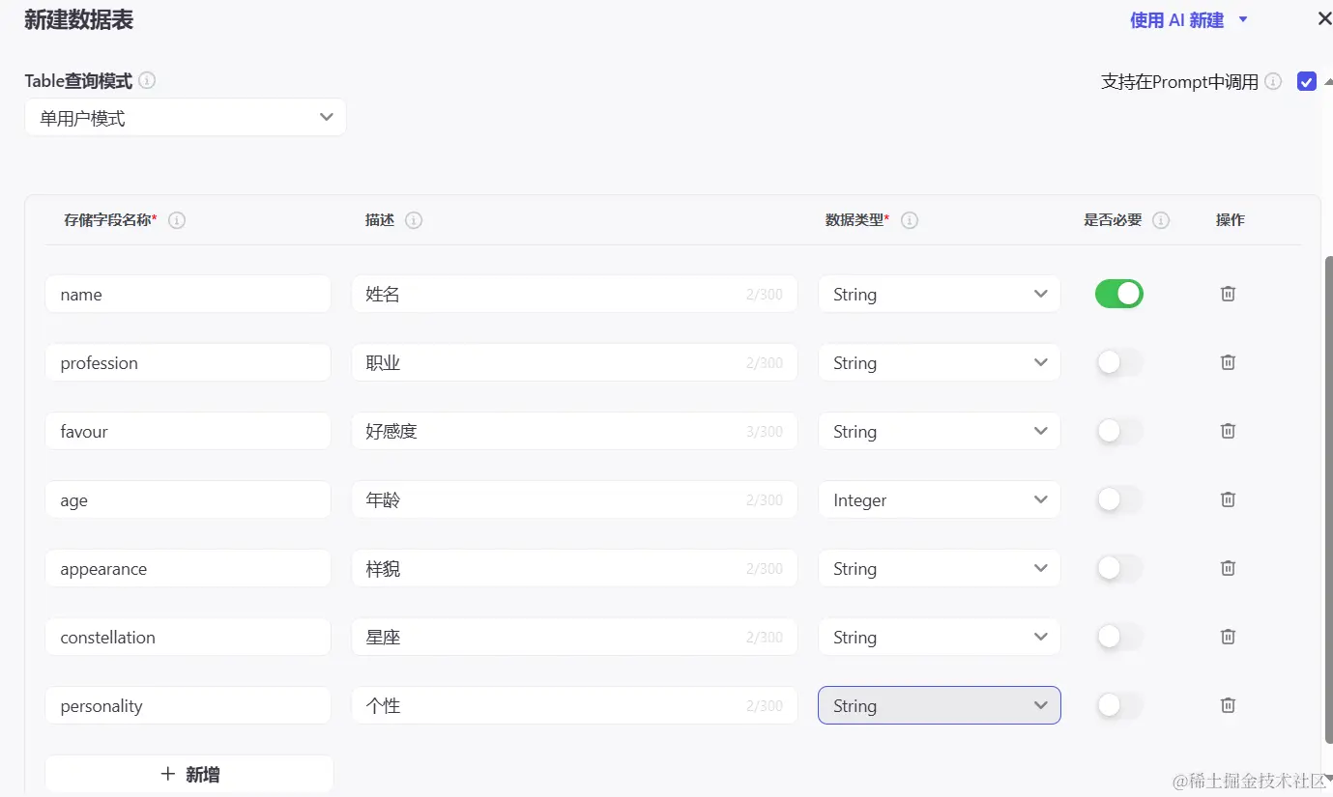Viewport: 1333px width, 797px height.
Task: Click the 姓名 description input
Action: [x=574, y=294]
